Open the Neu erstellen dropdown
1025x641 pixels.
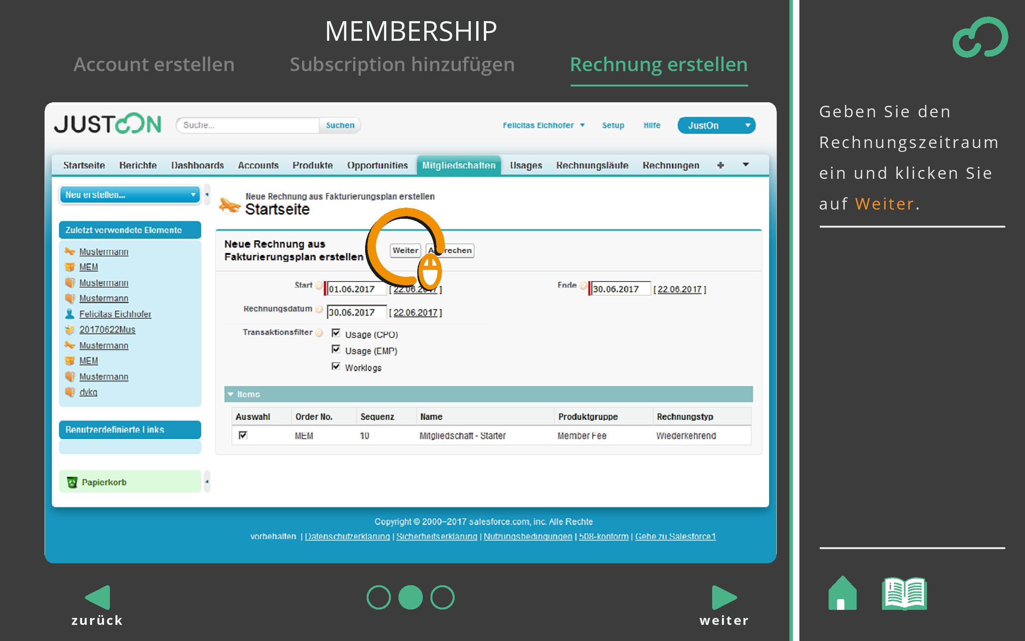click(x=130, y=195)
